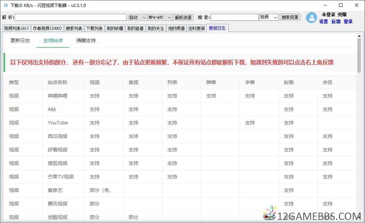Image resolution: width=365 pixels, height=223 pixels.
Task: Select the YouTube row in table
Action: tap(58, 123)
